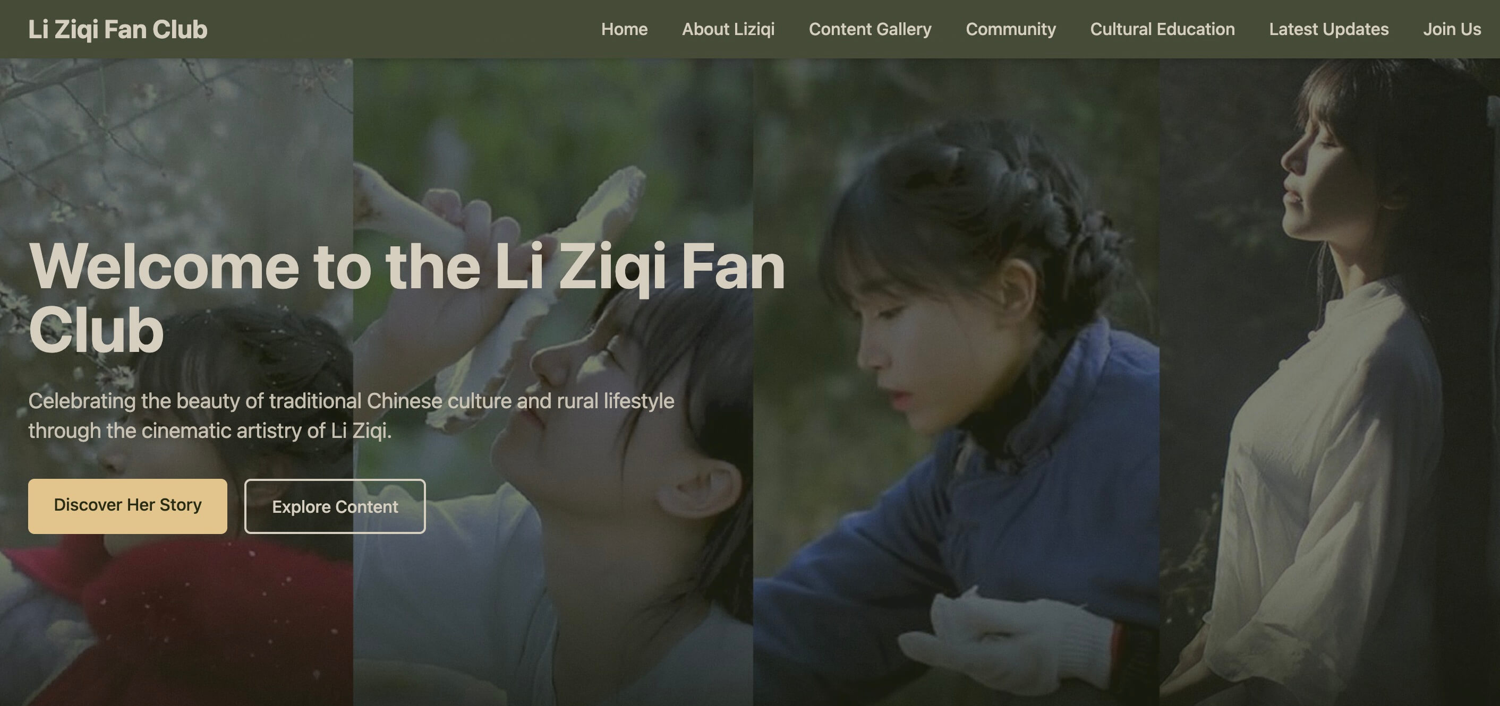Select the white blouse photo panel
The image size is (1500, 706).
pos(1329,382)
